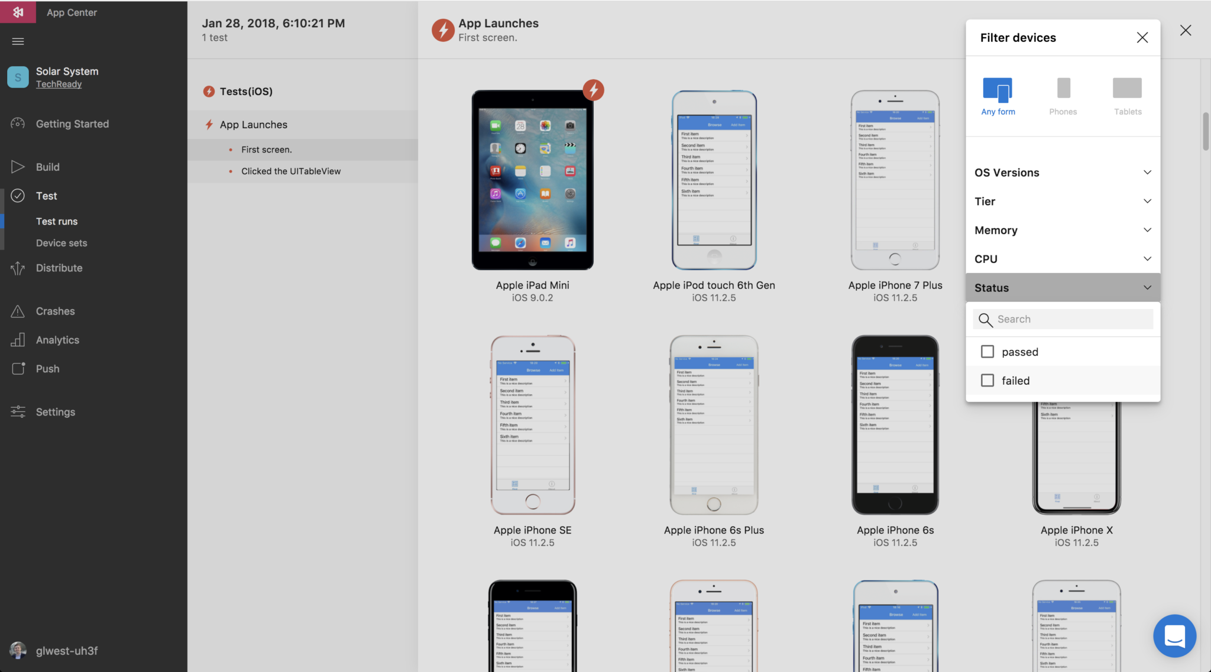The width and height of the screenshot is (1211, 672).
Task: Click the Push notification icon
Action: pos(18,368)
